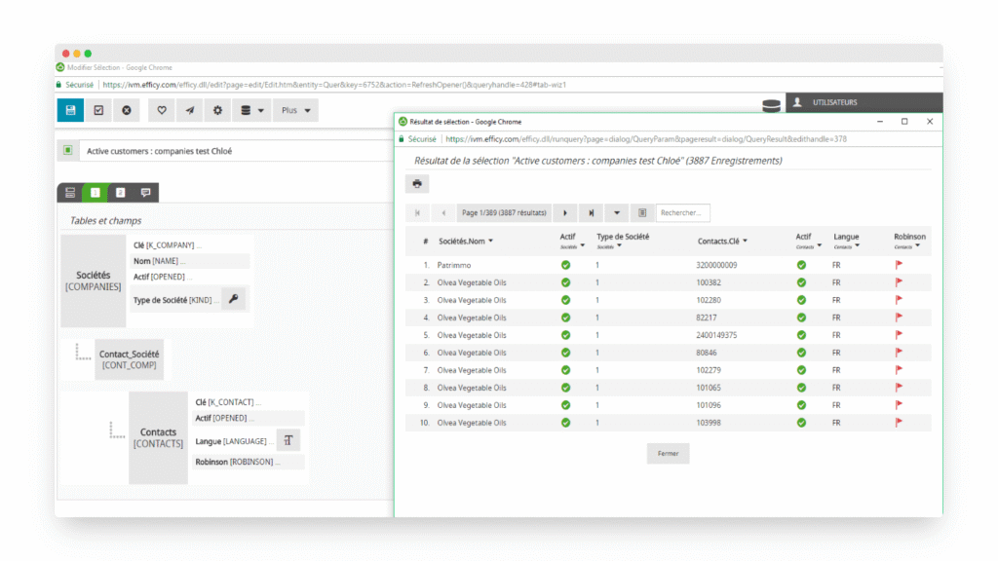Select the Contacts table block
The height and width of the screenshot is (561, 998).
pos(158,437)
